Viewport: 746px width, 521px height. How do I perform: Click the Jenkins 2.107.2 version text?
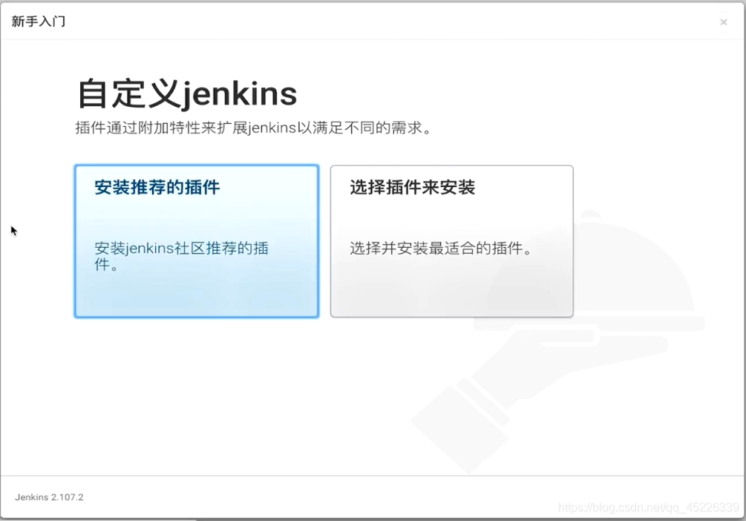(49, 497)
